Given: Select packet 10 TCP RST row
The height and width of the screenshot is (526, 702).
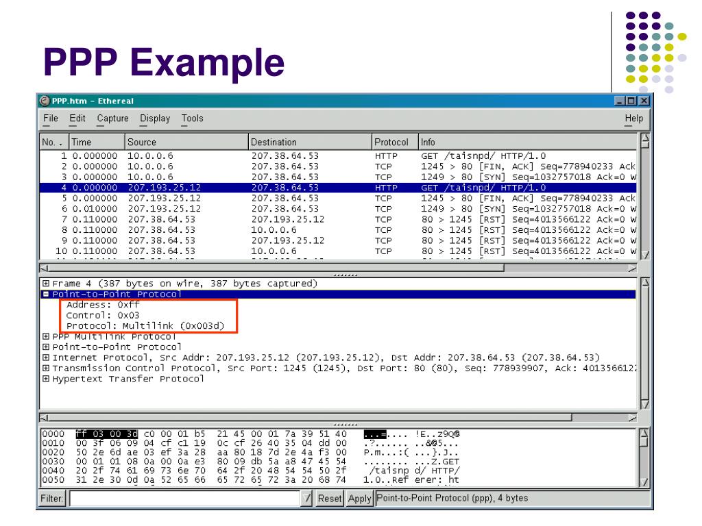Looking at the screenshot, I should (x=338, y=251).
